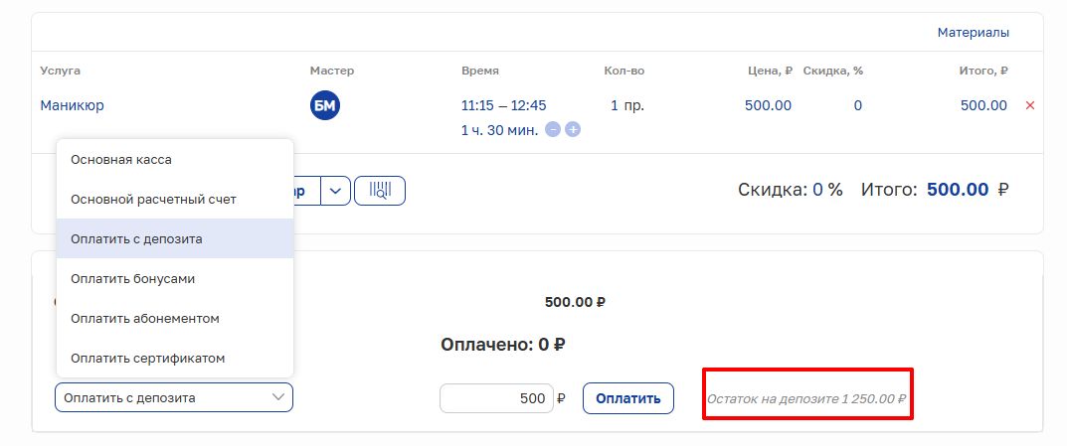Click the payment amount input field
Image resolution: width=1067 pixels, height=446 pixels.
pos(495,398)
